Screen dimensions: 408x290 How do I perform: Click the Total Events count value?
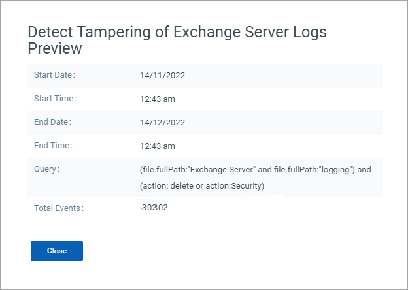click(x=154, y=207)
